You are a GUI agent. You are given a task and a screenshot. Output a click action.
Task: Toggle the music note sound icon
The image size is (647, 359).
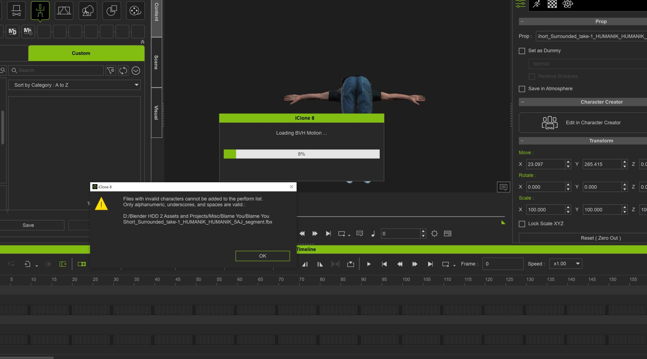pyautogui.click(x=373, y=233)
